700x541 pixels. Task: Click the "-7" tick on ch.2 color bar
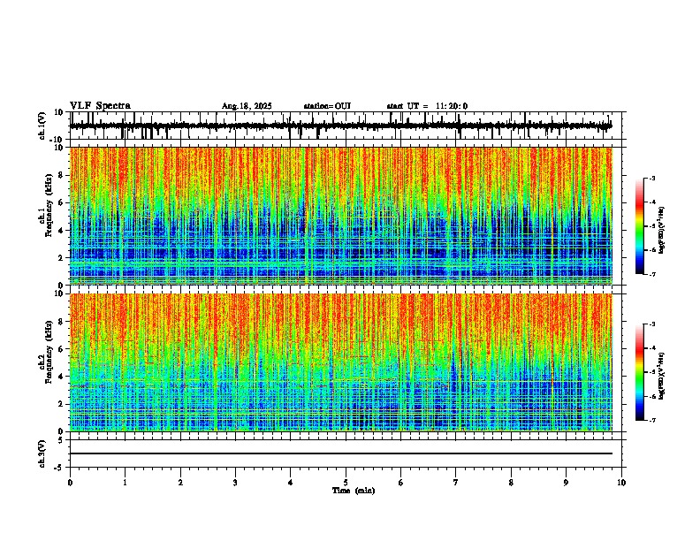652,420
